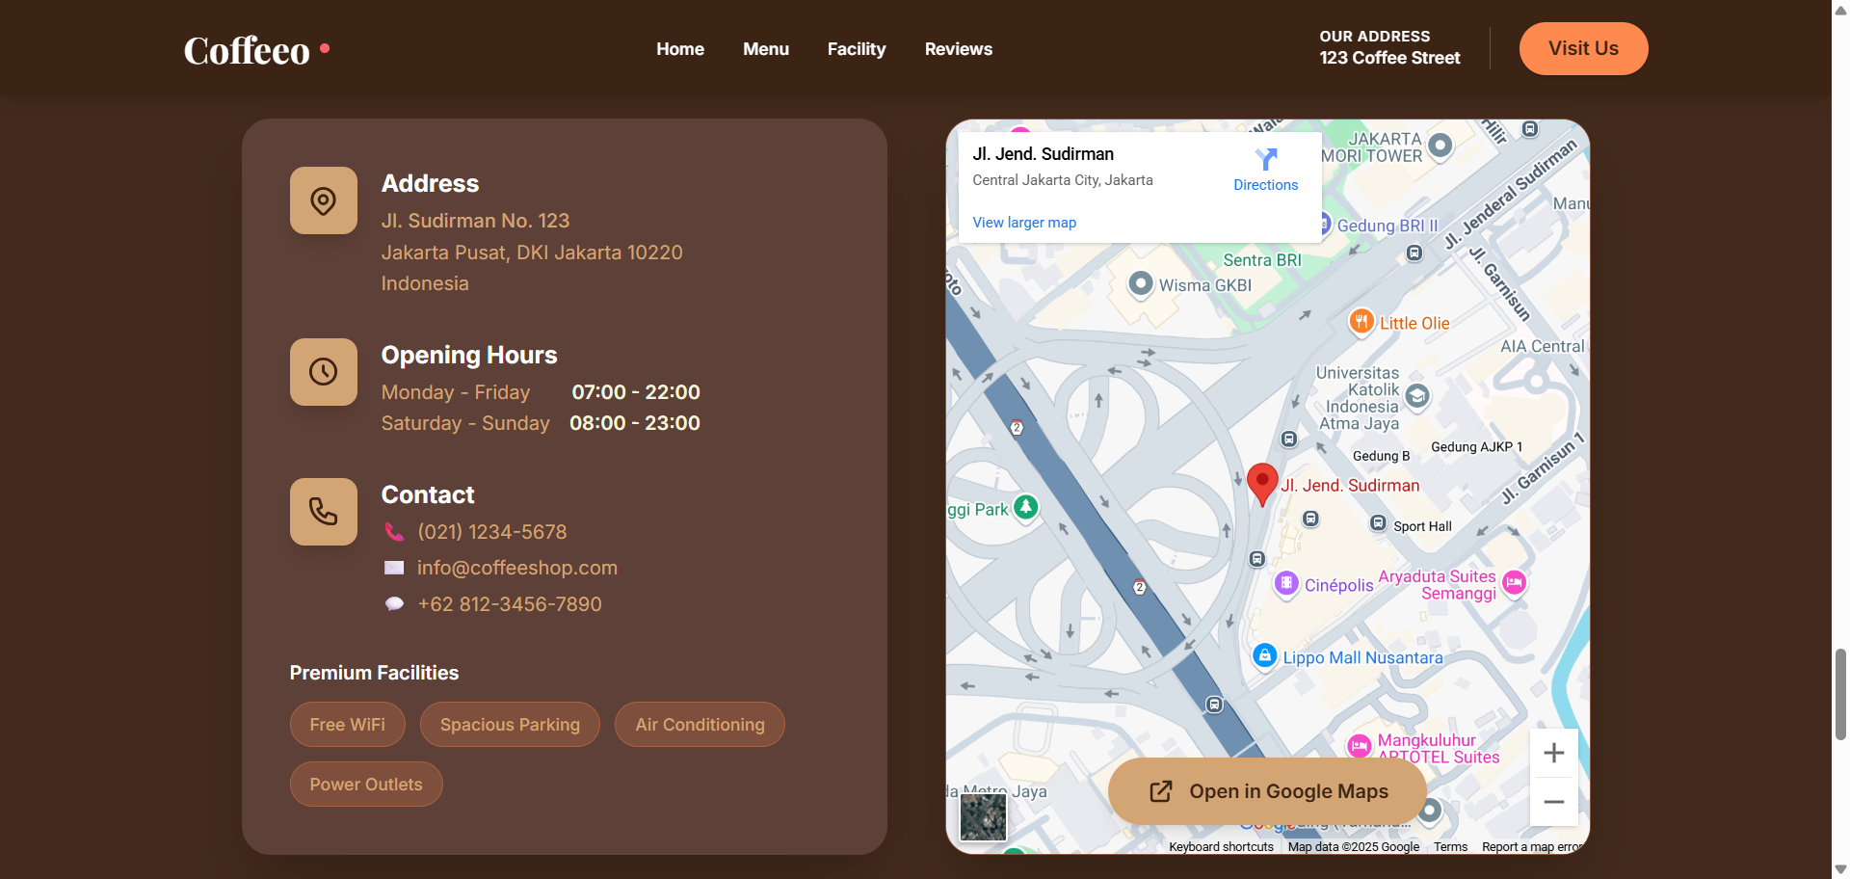Click the Cinépolis cinema map icon
Image resolution: width=1850 pixels, height=879 pixels.
[1286, 583]
